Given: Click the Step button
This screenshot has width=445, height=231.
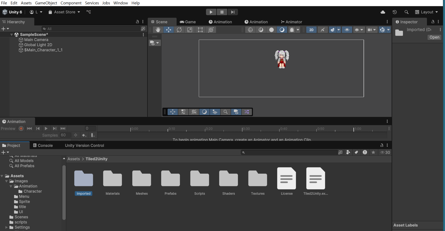Looking at the screenshot, I should click(x=233, y=12).
